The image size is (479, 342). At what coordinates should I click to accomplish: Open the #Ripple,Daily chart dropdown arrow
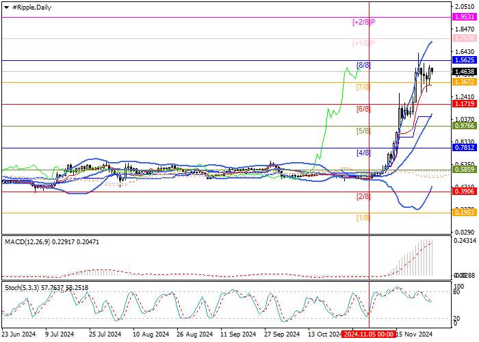(6, 8)
